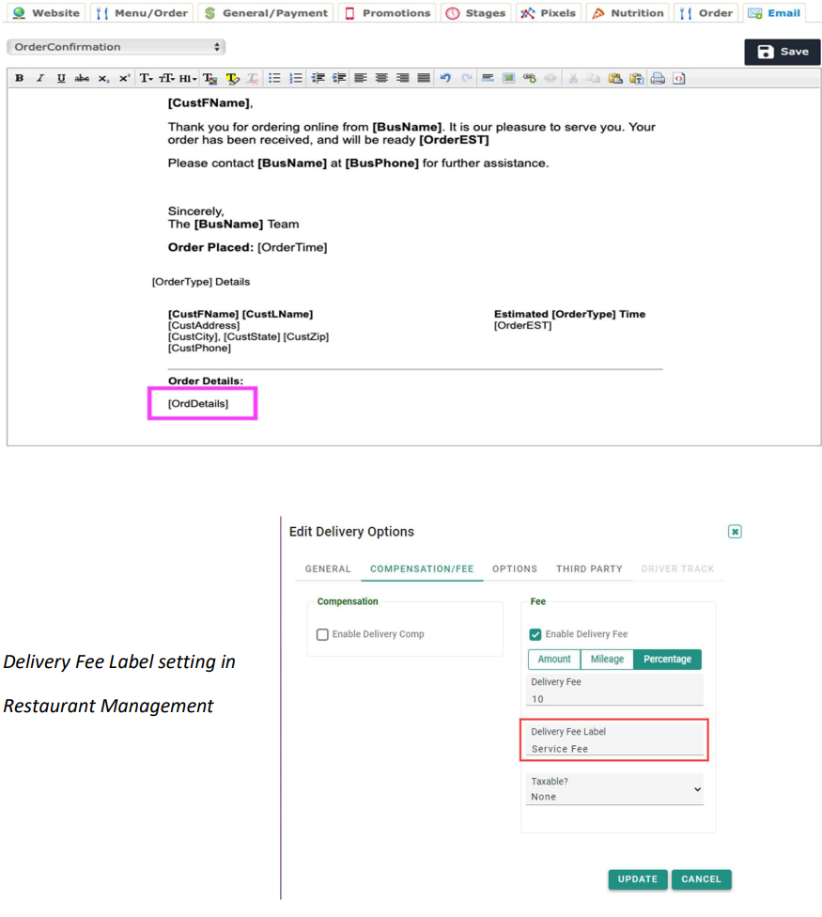Enable the Delivery Comp checkbox
822x917 pixels.
click(x=323, y=635)
